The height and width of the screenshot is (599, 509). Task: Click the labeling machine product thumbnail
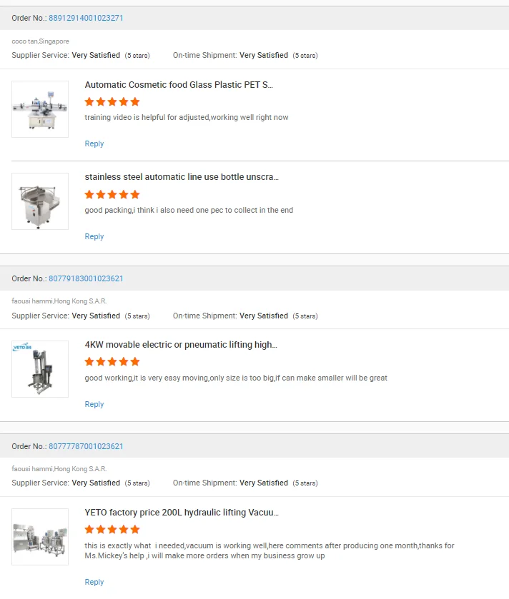(40, 109)
